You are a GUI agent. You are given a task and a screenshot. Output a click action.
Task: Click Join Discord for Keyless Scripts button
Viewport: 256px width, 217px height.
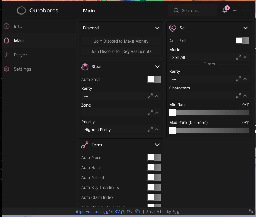click(121, 51)
